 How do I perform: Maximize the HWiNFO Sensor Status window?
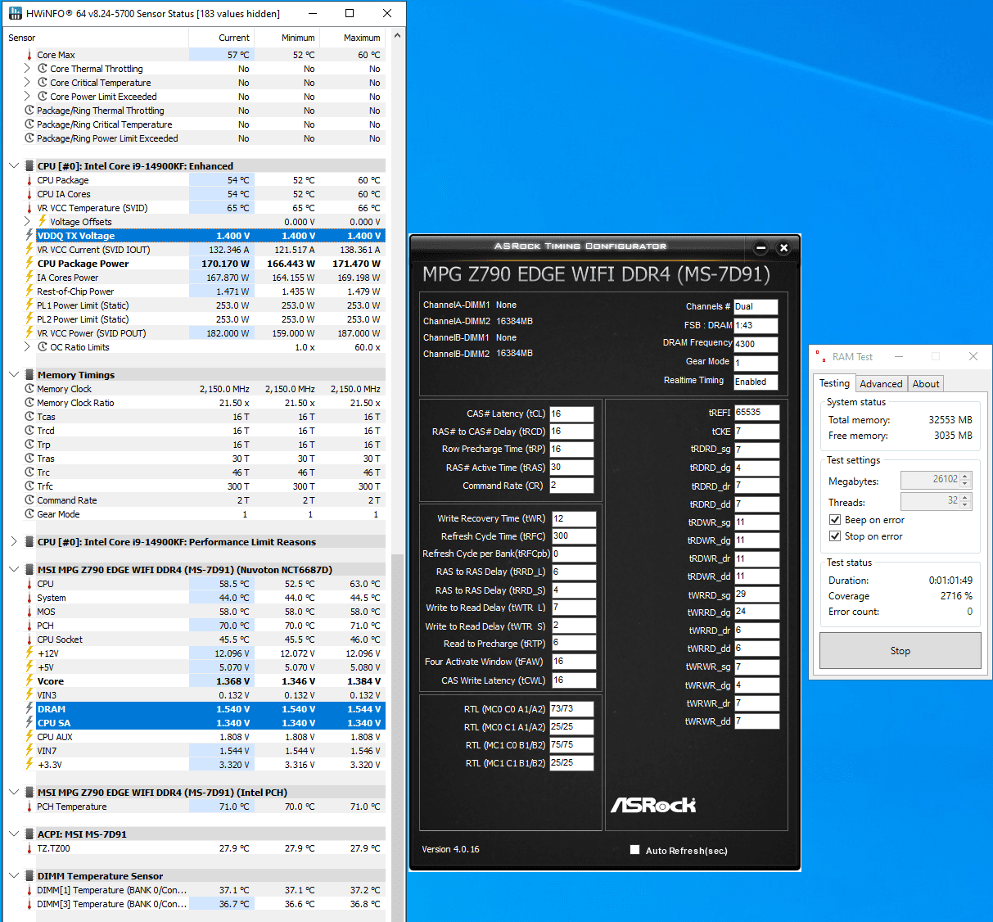tap(350, 13)
